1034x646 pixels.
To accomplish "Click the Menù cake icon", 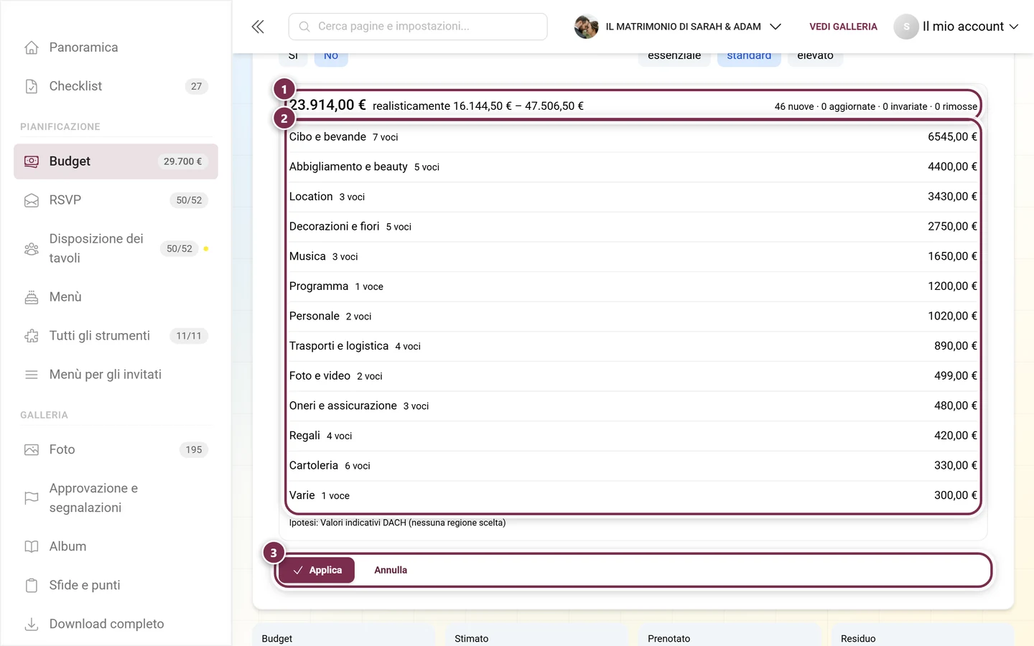I will (32, 297).
